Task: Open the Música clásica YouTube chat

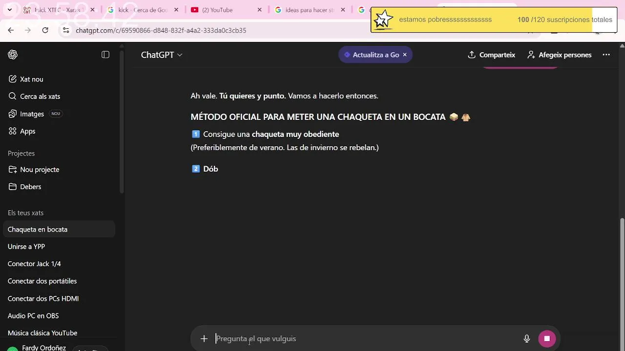Action: (59, 333)
